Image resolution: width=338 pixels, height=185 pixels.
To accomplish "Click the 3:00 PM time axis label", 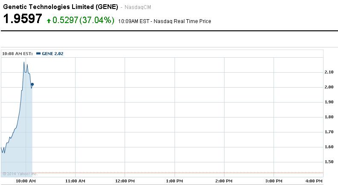I will pyautogui.click(x=273, y=181).
